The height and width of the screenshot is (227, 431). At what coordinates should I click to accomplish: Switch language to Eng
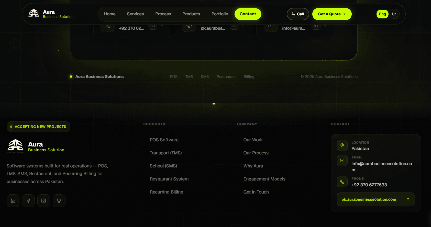coord(382,14)
